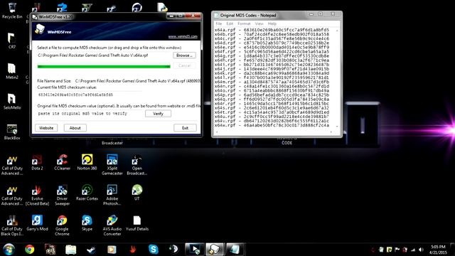This screenshot has width=455, height=256.
Task: Click the taskbar clock showing 5:05 PM
Action: pyautogui.click(x=438, y=250)
